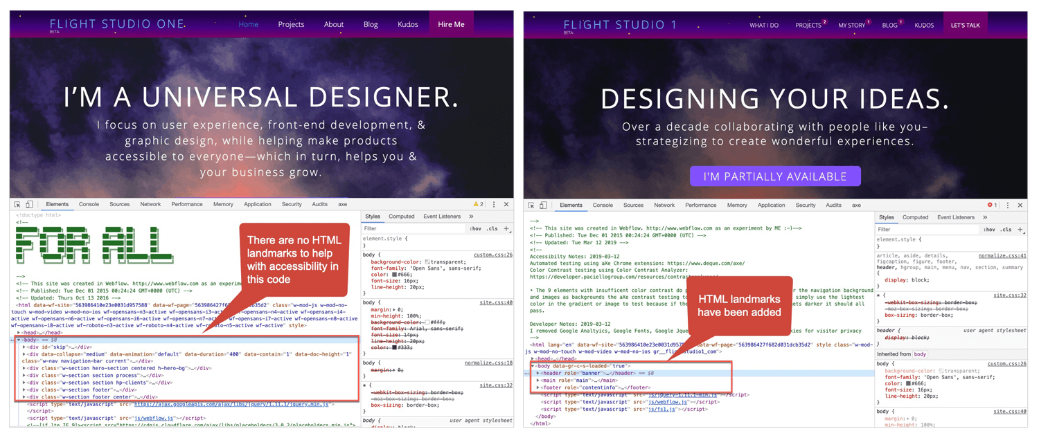The width and height of the screenshot is (1039, 440).
Task: Toggle device toolbar icon in left DevTools
Action: click(x=29, y=205)
